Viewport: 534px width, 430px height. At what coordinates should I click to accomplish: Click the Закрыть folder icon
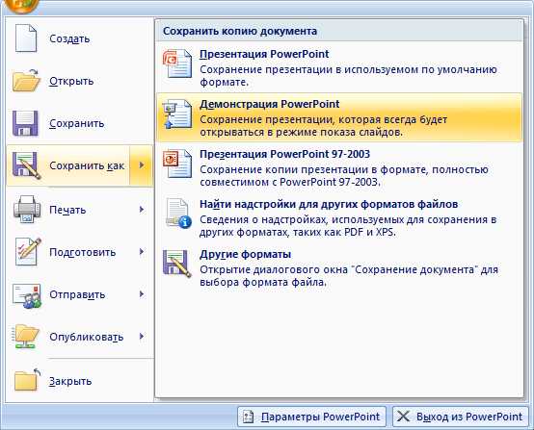[27, 380]
